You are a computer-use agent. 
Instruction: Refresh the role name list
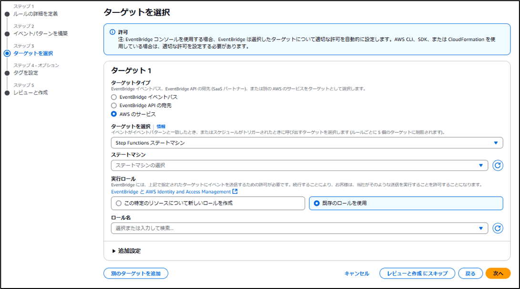(x=498, y=228)
